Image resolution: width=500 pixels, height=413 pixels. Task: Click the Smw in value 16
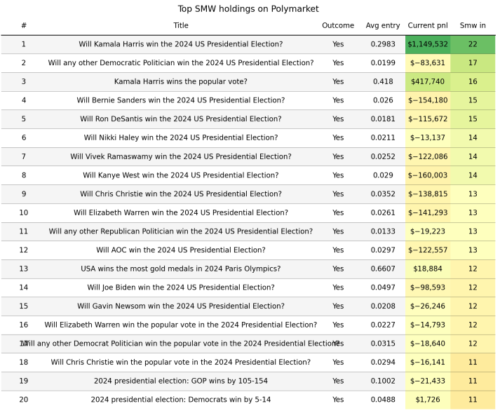473,81
